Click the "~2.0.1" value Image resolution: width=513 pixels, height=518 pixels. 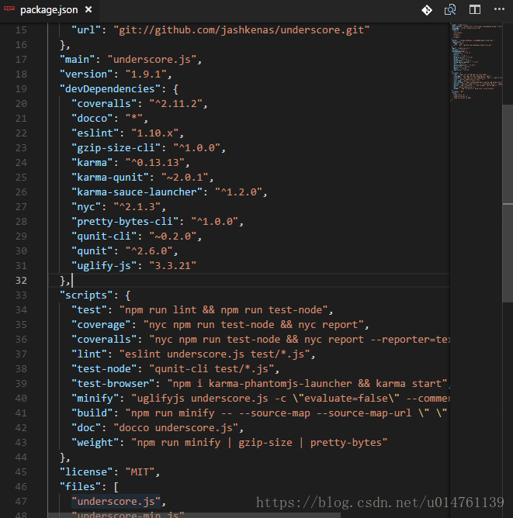[185, 178]
